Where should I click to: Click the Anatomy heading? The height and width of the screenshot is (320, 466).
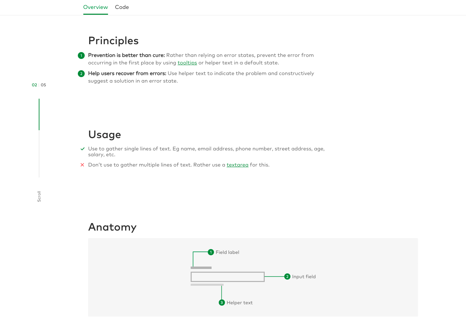[112, 227]
